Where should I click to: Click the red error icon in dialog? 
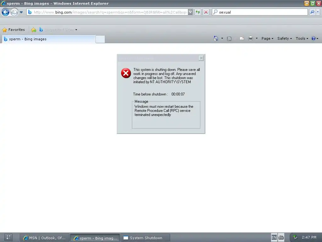(126, 73)
